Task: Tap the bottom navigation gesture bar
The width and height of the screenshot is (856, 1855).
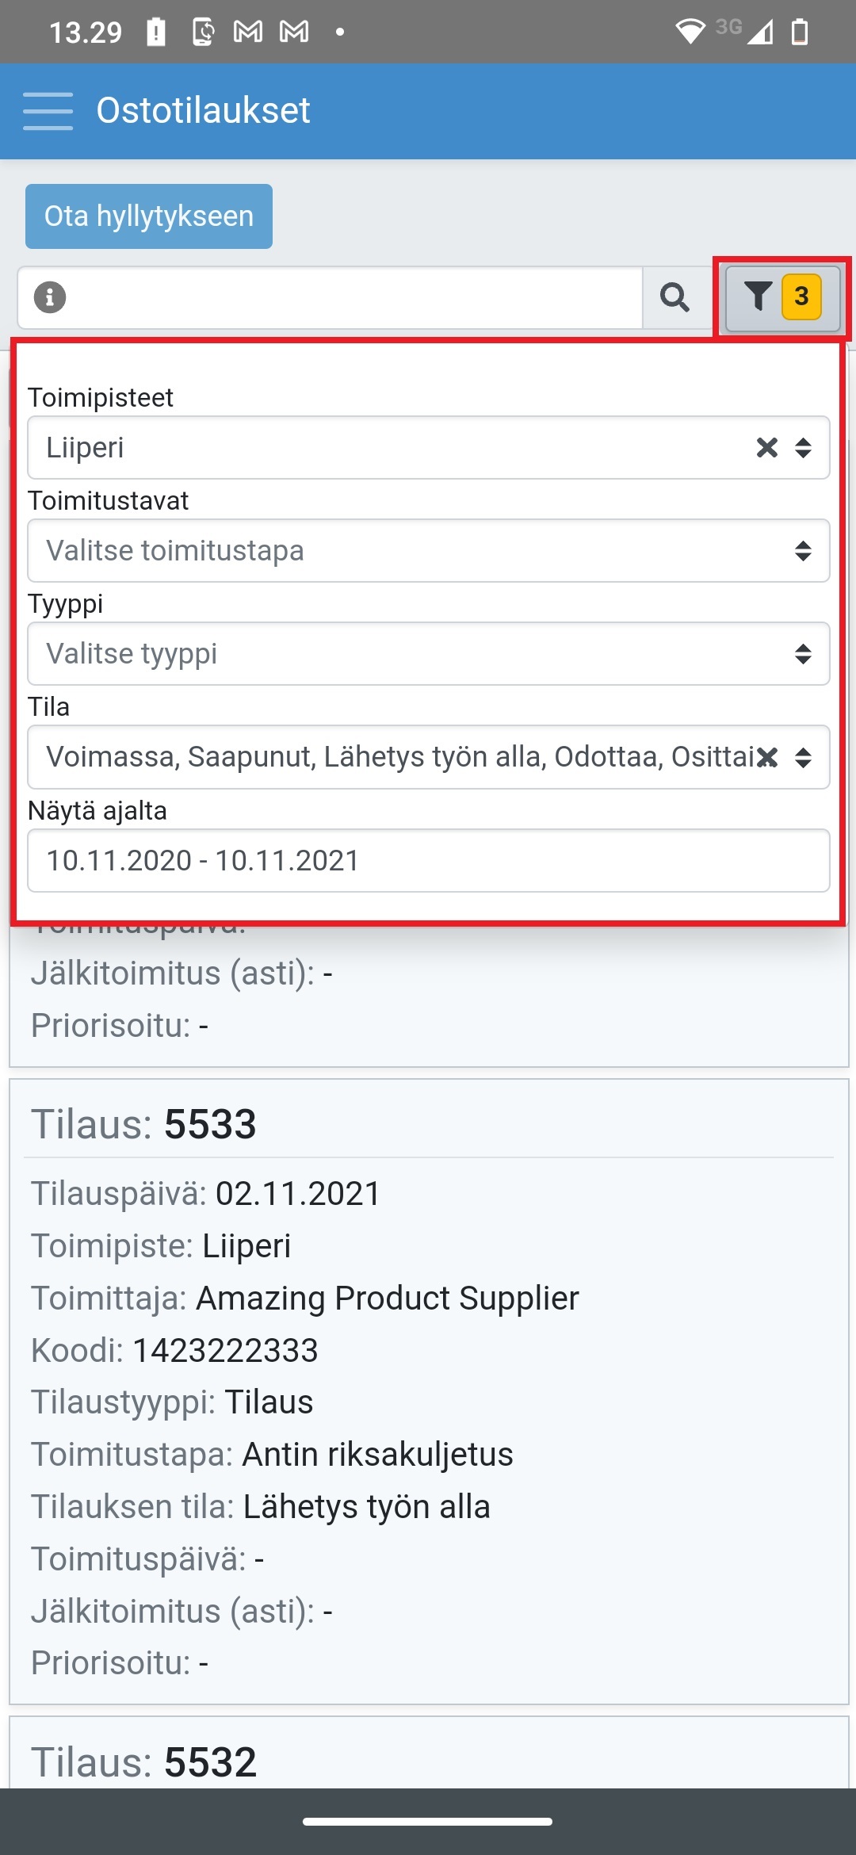Action: pos(428,1822)
